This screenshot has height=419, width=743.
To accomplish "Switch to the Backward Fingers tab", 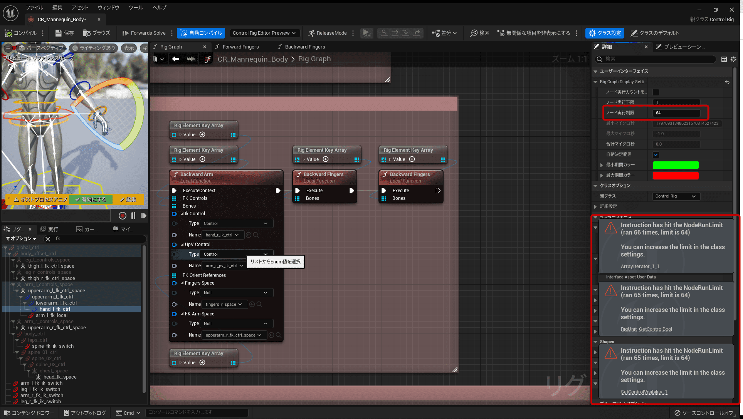I will pyautogui.click(x=304, y=47).
